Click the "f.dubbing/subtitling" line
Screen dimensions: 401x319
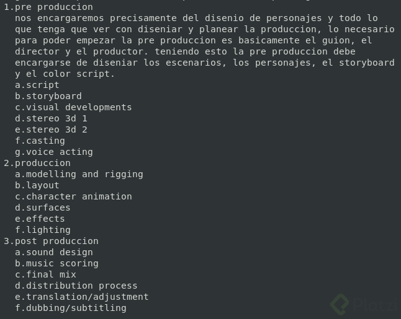point(71,308)
